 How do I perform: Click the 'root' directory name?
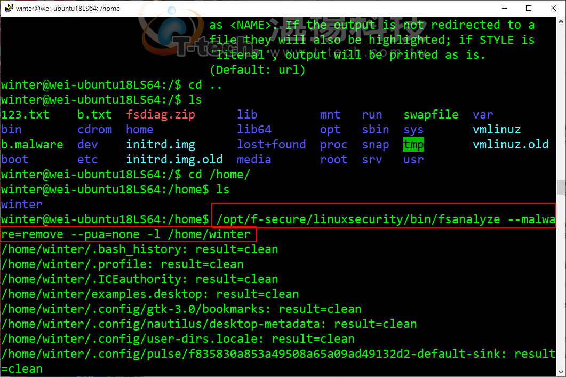point(334,160)
